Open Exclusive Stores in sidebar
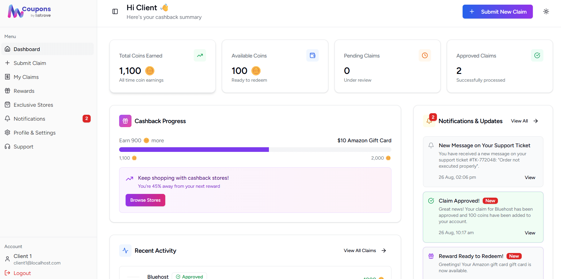The height and width of the screenshot is (279, 561). [x=48, y=105]
